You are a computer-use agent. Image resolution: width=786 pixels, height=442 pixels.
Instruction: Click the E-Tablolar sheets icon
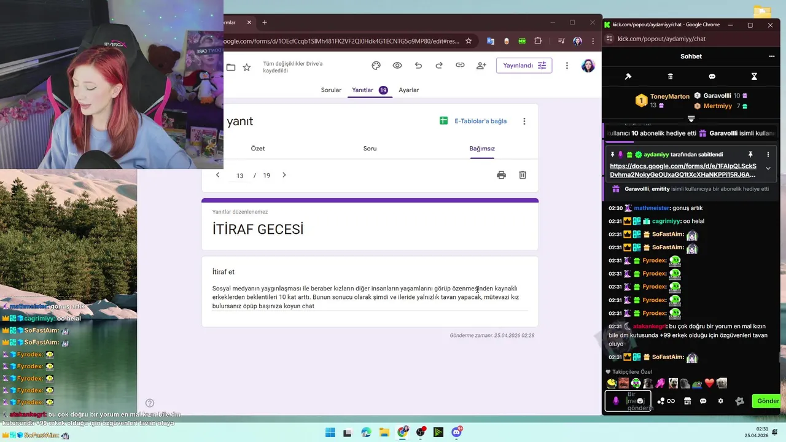pos(443,121)
